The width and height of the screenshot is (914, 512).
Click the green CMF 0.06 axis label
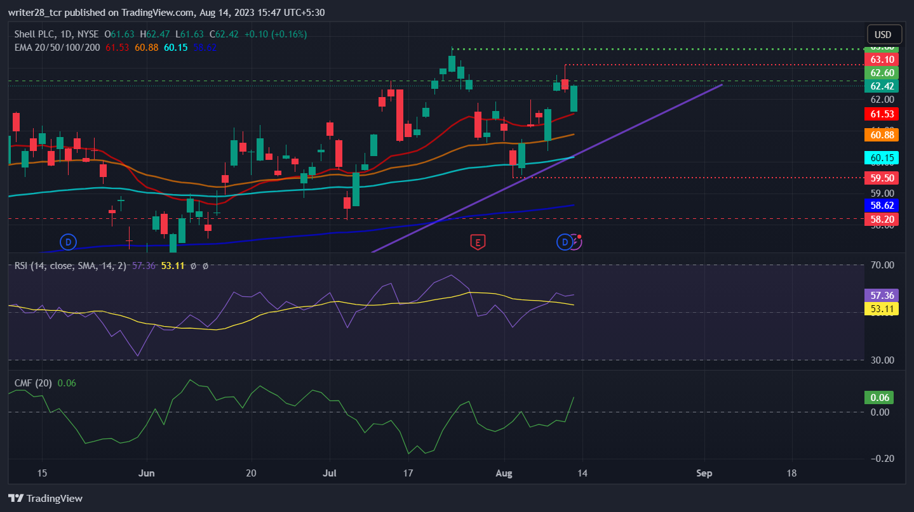879,398
